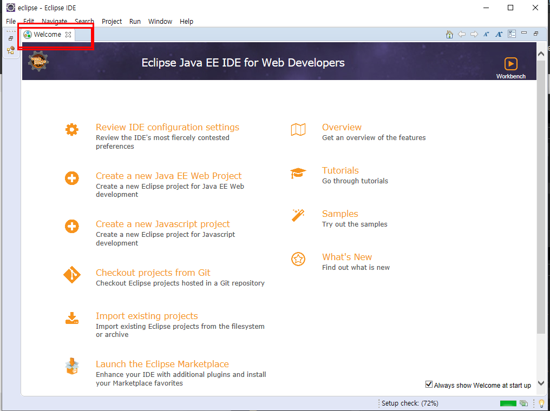Click 'Go through tutorials' description text
The image size is (550, 411).
[x=355, y=181]
